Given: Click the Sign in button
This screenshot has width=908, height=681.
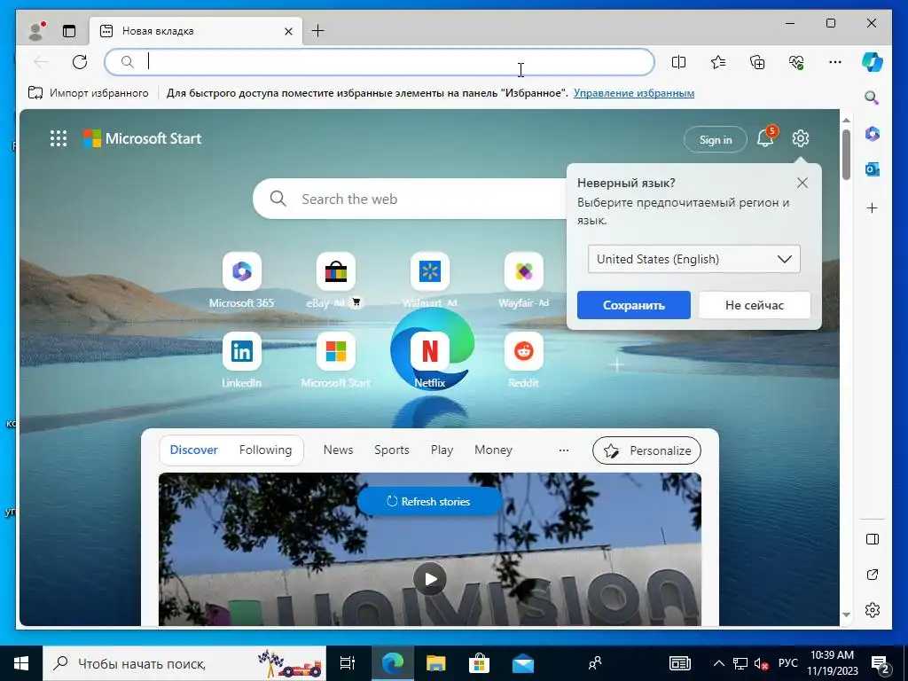Looking at the screenshot, I should click(716, 139).
